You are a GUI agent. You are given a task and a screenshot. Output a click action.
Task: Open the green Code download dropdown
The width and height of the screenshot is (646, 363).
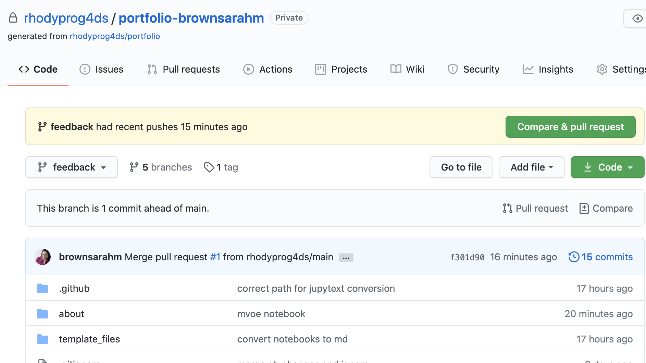pyautogui.click(x=607, y=167)
